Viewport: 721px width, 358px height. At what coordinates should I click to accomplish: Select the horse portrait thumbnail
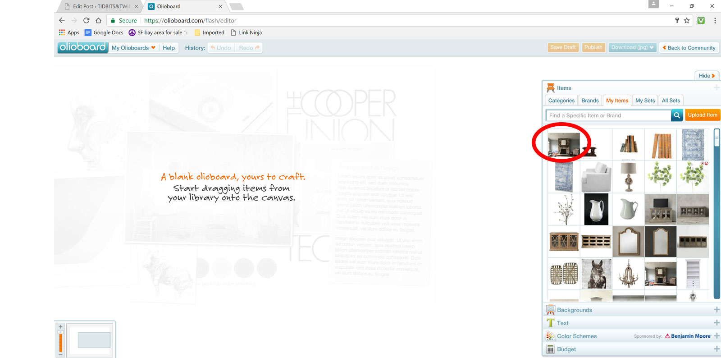tap(596, 274)
